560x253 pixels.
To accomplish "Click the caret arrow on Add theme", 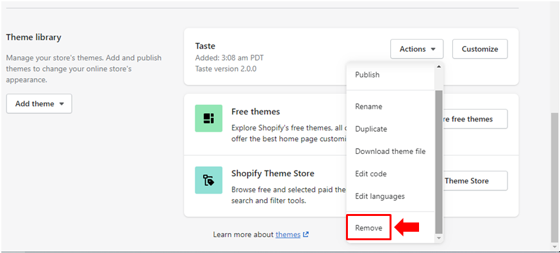I will [62, 104].
